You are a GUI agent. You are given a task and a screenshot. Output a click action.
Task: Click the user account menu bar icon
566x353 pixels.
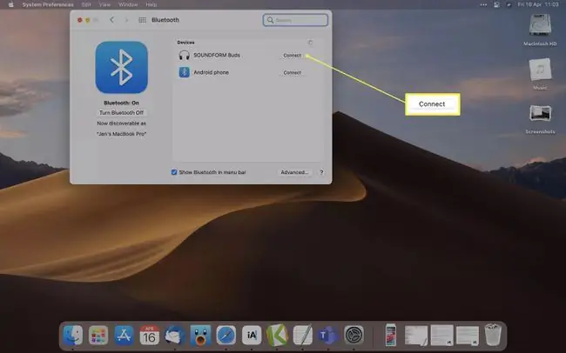point(496,4)
